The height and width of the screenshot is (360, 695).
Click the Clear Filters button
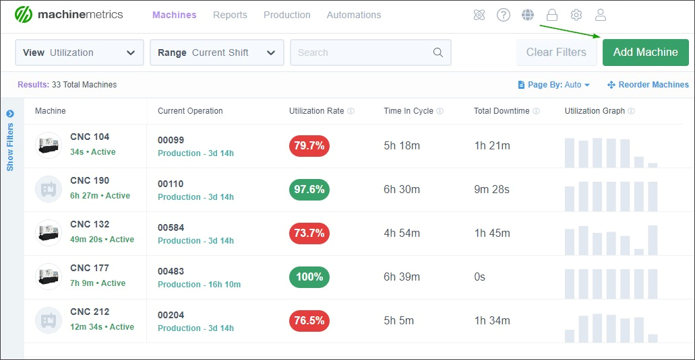click(556, 52)
